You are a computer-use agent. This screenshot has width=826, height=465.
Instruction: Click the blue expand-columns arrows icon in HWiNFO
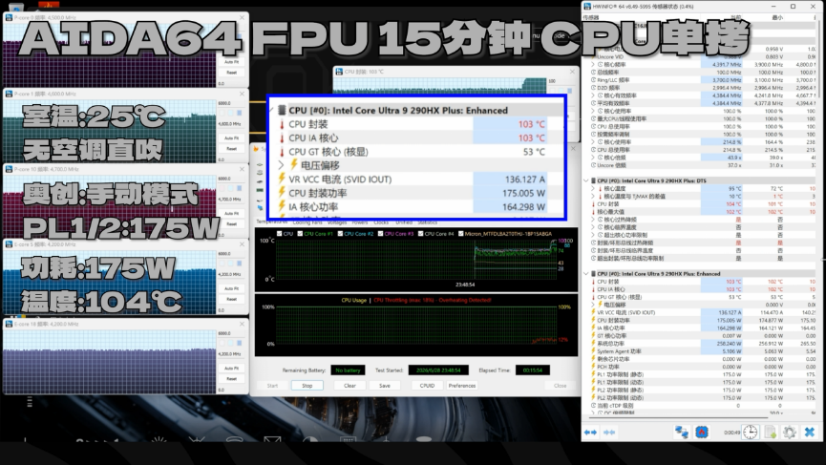[x=590, y=433]
